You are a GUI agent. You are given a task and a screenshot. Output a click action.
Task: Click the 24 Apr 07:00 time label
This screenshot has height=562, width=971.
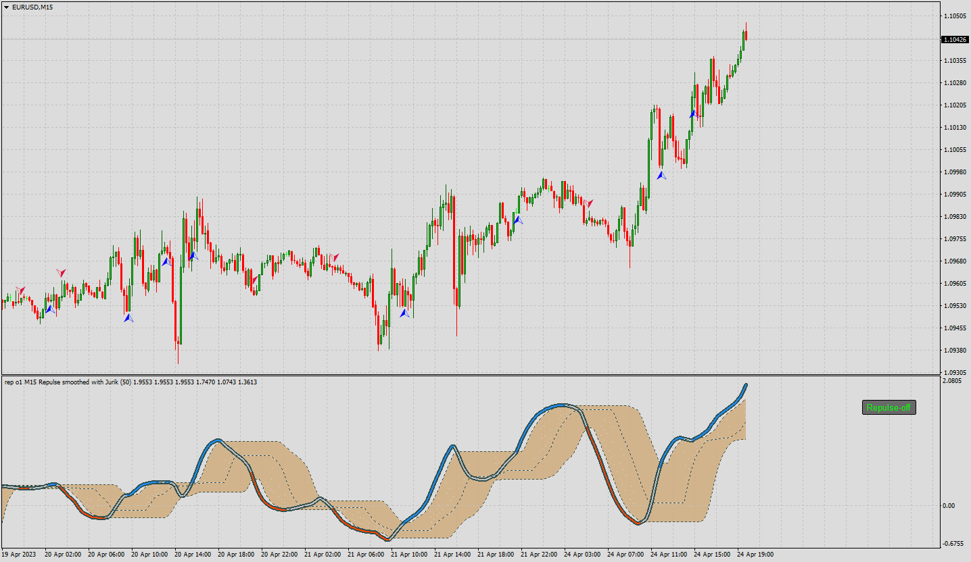coord(627,555)
